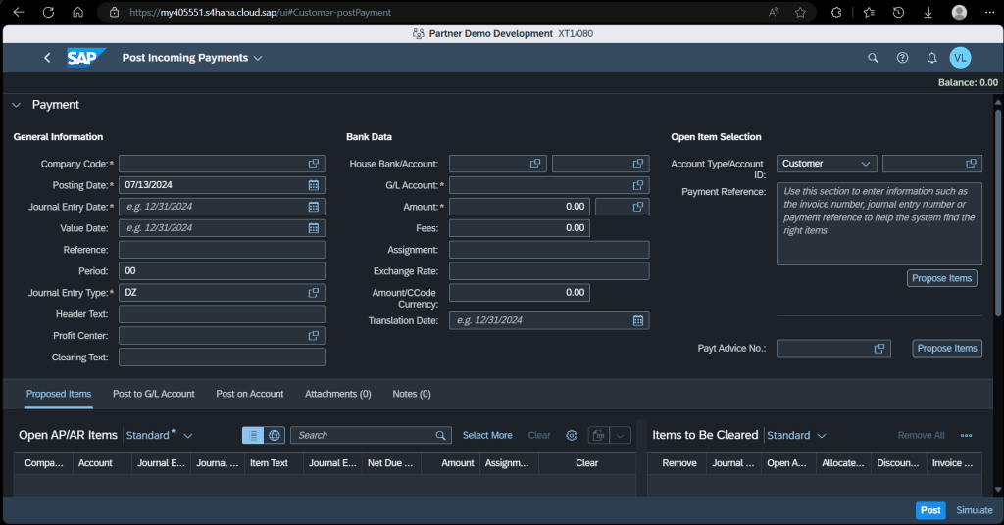This screenshot has height=525, width=1004.
Task: Collapse the Payment section
Action: pyautogui.click(x=17, y=105)
